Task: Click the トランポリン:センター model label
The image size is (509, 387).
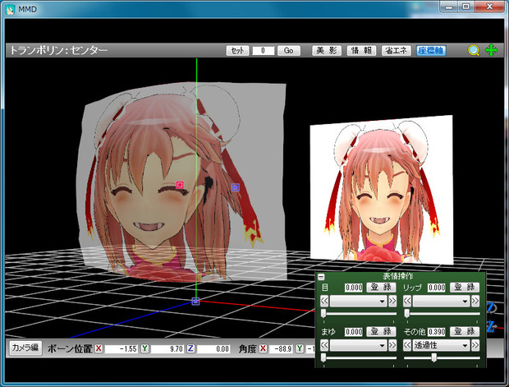Action: [59, 50]
